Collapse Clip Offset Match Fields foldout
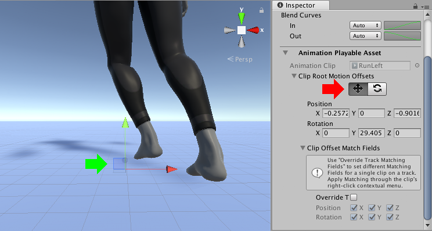 tap(303, 148)
